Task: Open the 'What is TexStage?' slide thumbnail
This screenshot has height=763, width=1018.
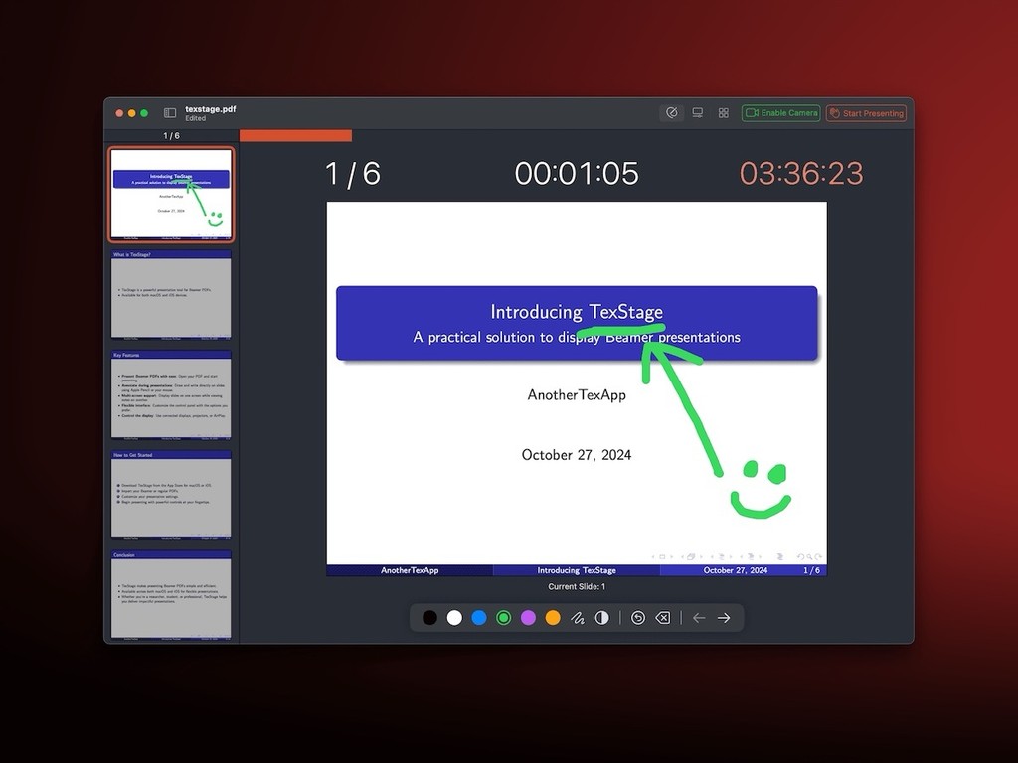Action: (170, 296)
